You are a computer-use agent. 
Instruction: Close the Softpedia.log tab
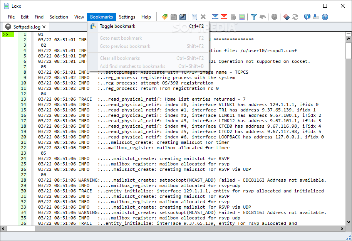coord(44,27)
